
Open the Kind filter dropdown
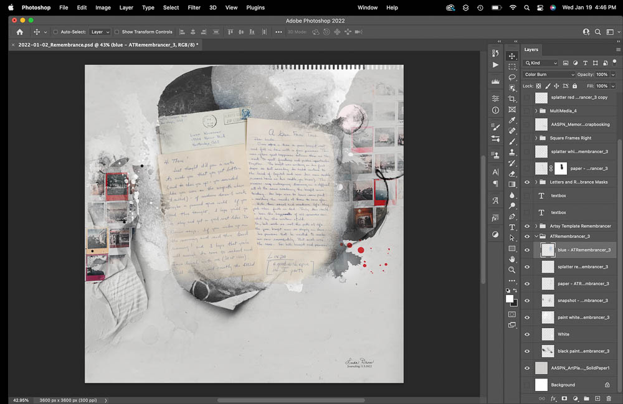coord(541,63)
